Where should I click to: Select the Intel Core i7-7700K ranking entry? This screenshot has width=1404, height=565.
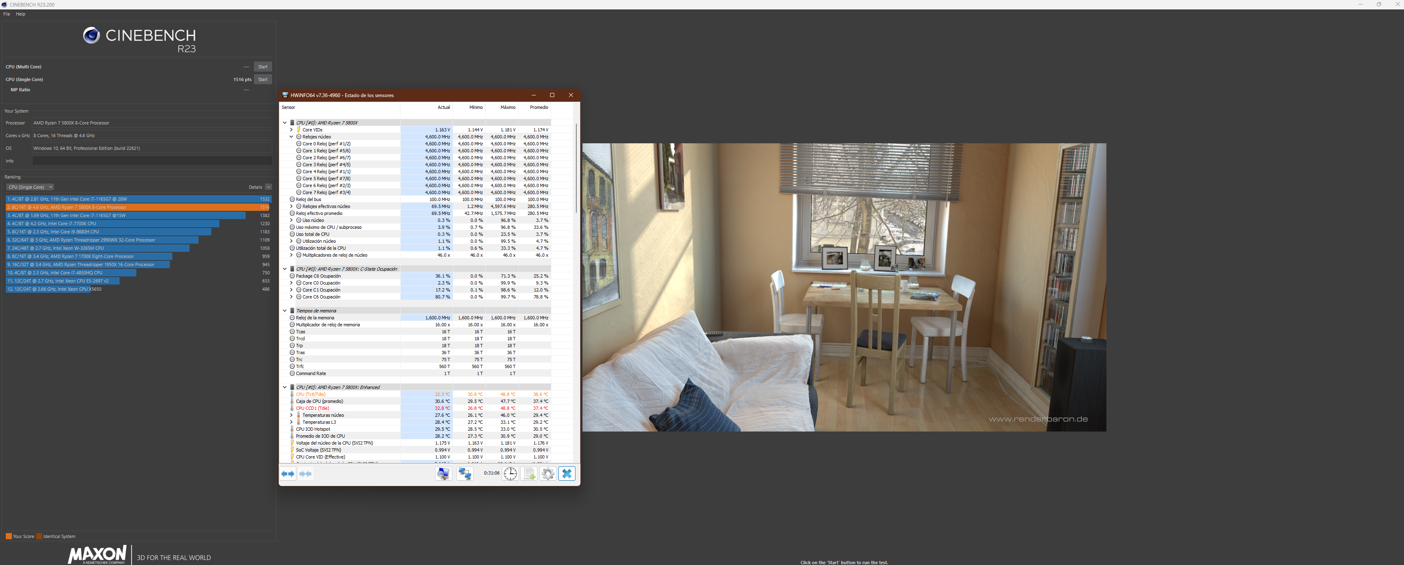click(x=138, y=224)
